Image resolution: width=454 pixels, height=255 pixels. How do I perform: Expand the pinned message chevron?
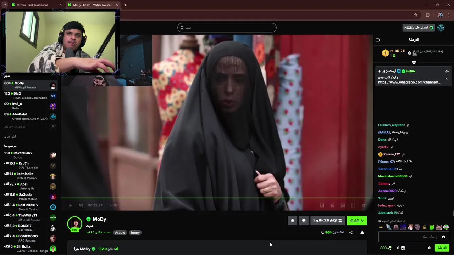click(x=447, y=79)
